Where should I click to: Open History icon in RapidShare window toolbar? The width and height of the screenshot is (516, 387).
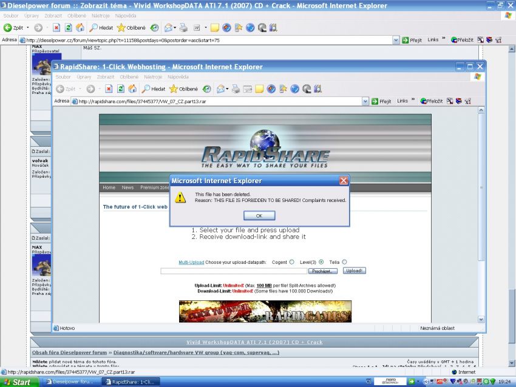click(x=206, y=89)
